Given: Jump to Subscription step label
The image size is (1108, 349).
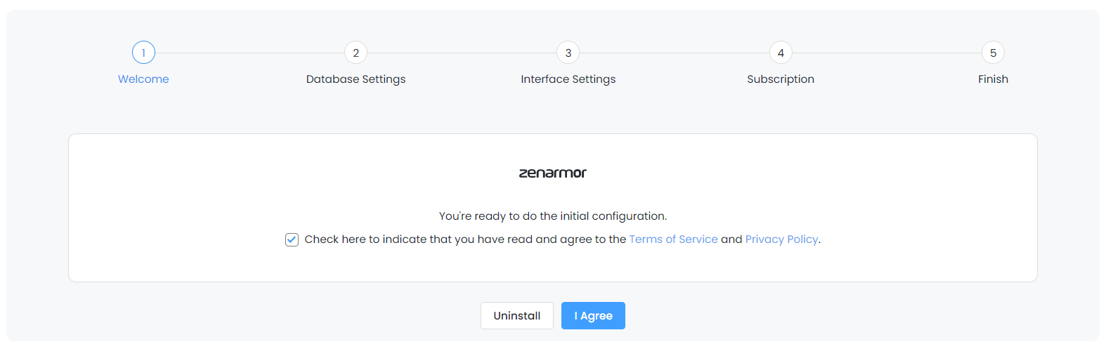Looking at the screenshot, I should point(781,79).
